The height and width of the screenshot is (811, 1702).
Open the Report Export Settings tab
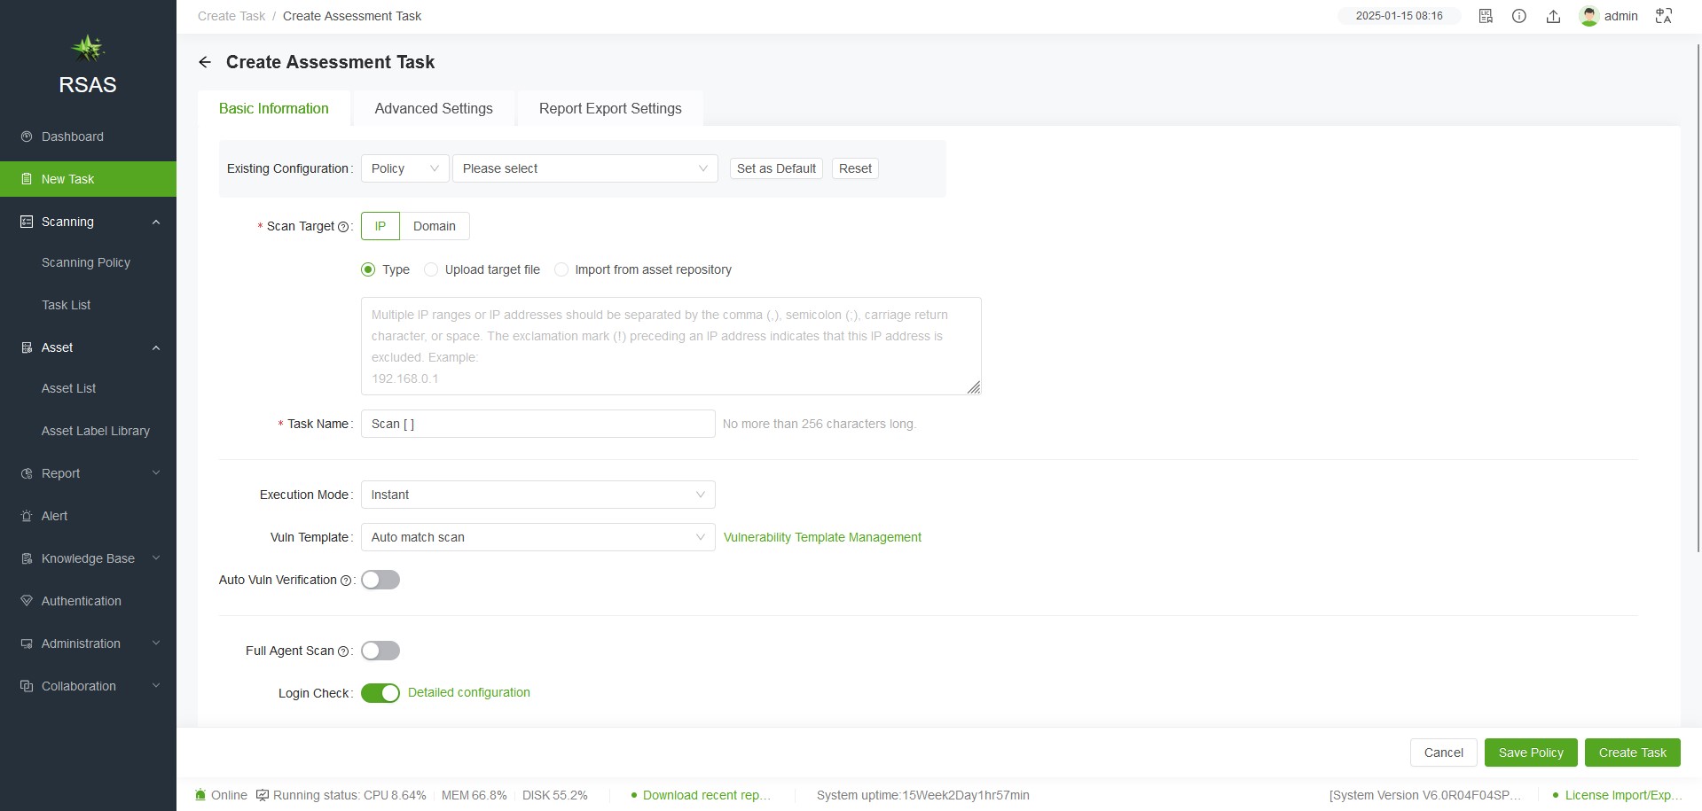click(610, 108)
